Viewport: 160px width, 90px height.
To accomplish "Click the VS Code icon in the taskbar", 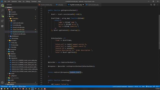I will (32, 89).
